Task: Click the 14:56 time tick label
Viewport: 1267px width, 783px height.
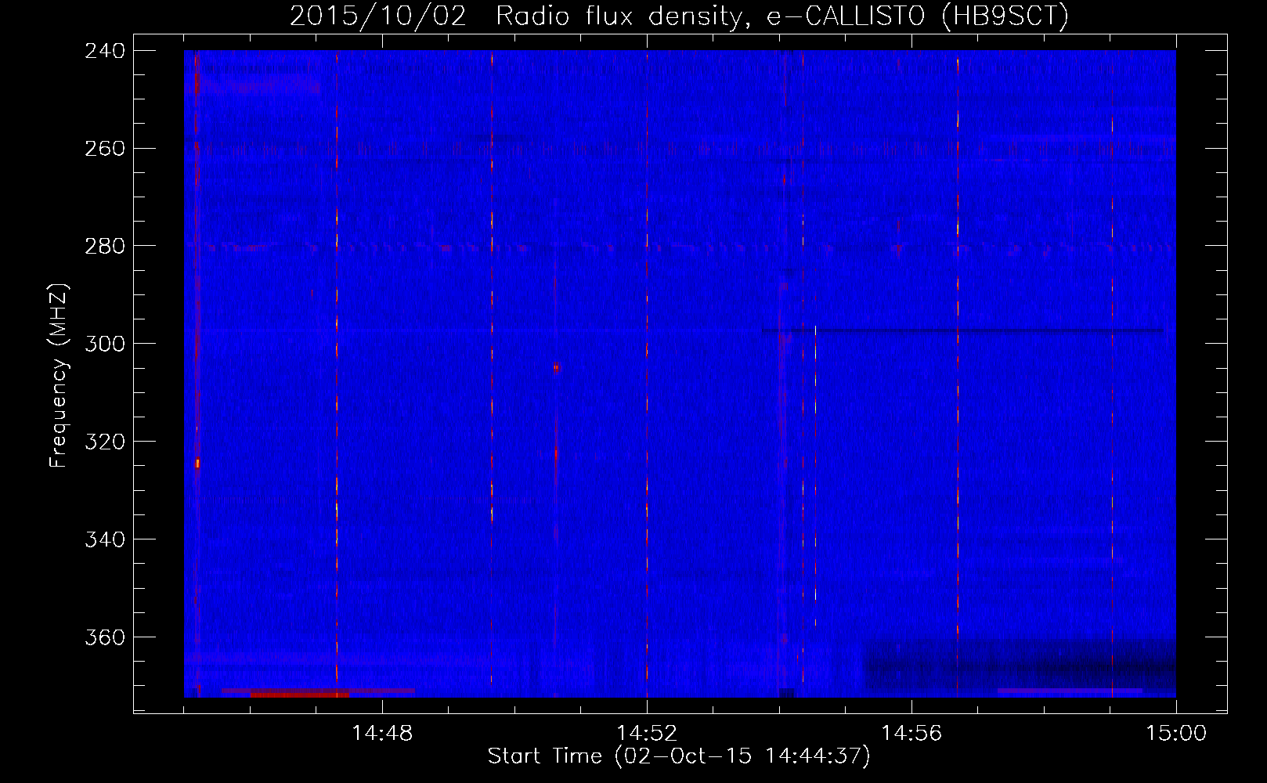Action: pyautogui.click(x=911, y=734)
